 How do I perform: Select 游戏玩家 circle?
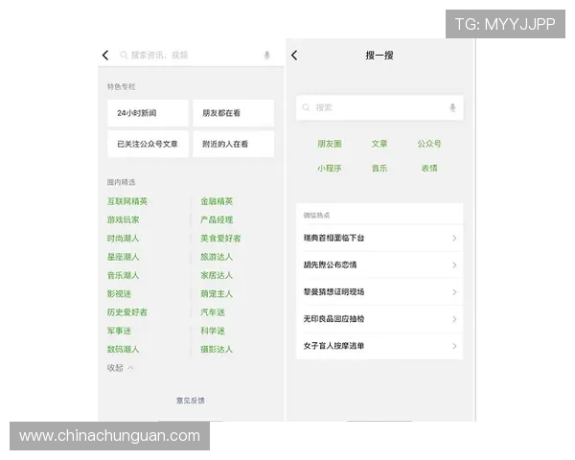tap(124, 219)
